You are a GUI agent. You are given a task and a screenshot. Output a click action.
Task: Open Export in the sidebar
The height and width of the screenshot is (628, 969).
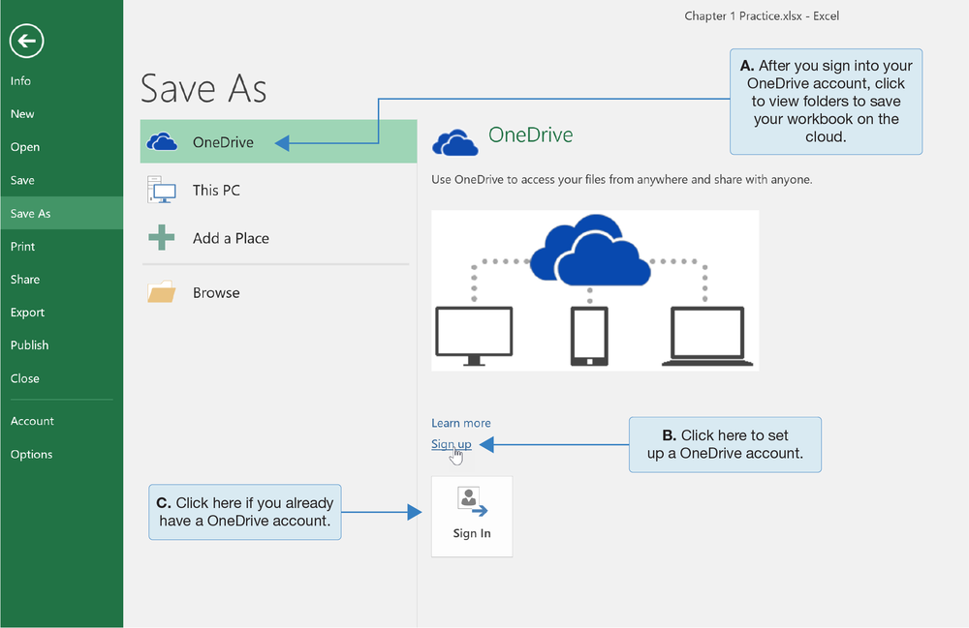pos(27,313)
